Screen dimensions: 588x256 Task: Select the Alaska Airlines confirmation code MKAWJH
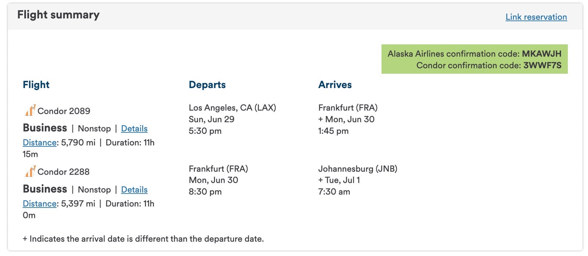[542, 54]
